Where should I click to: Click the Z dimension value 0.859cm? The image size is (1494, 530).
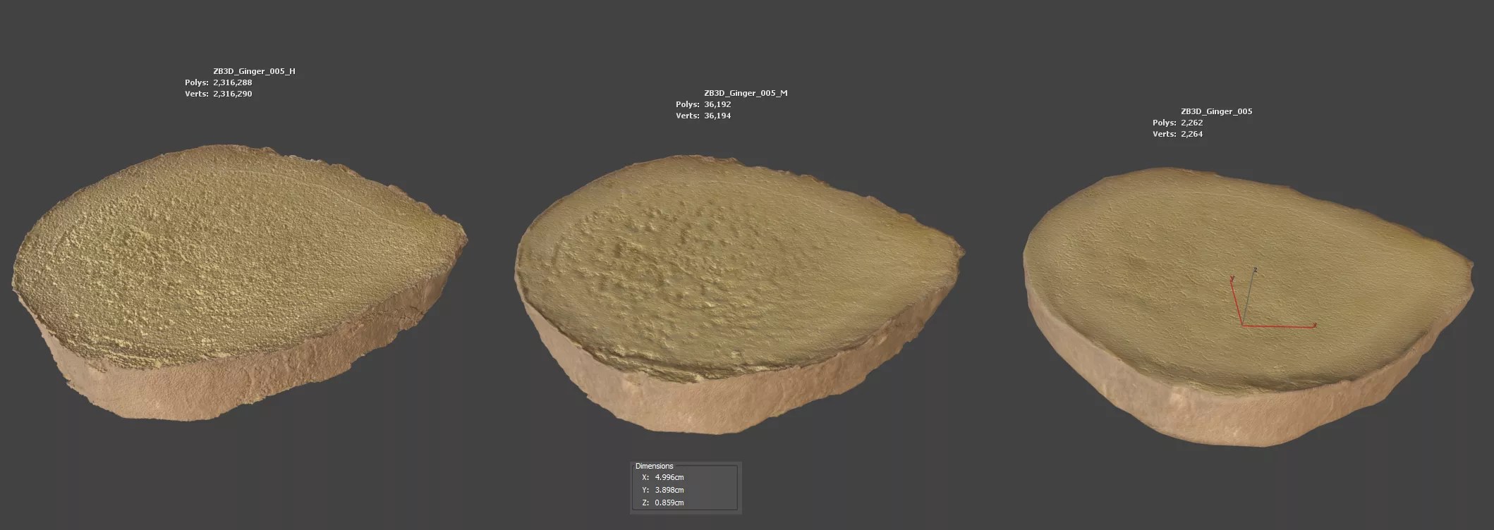click(x=669, y=503)
